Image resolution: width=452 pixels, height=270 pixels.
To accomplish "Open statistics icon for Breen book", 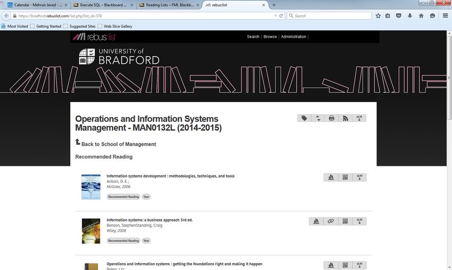I will point(331,265).
